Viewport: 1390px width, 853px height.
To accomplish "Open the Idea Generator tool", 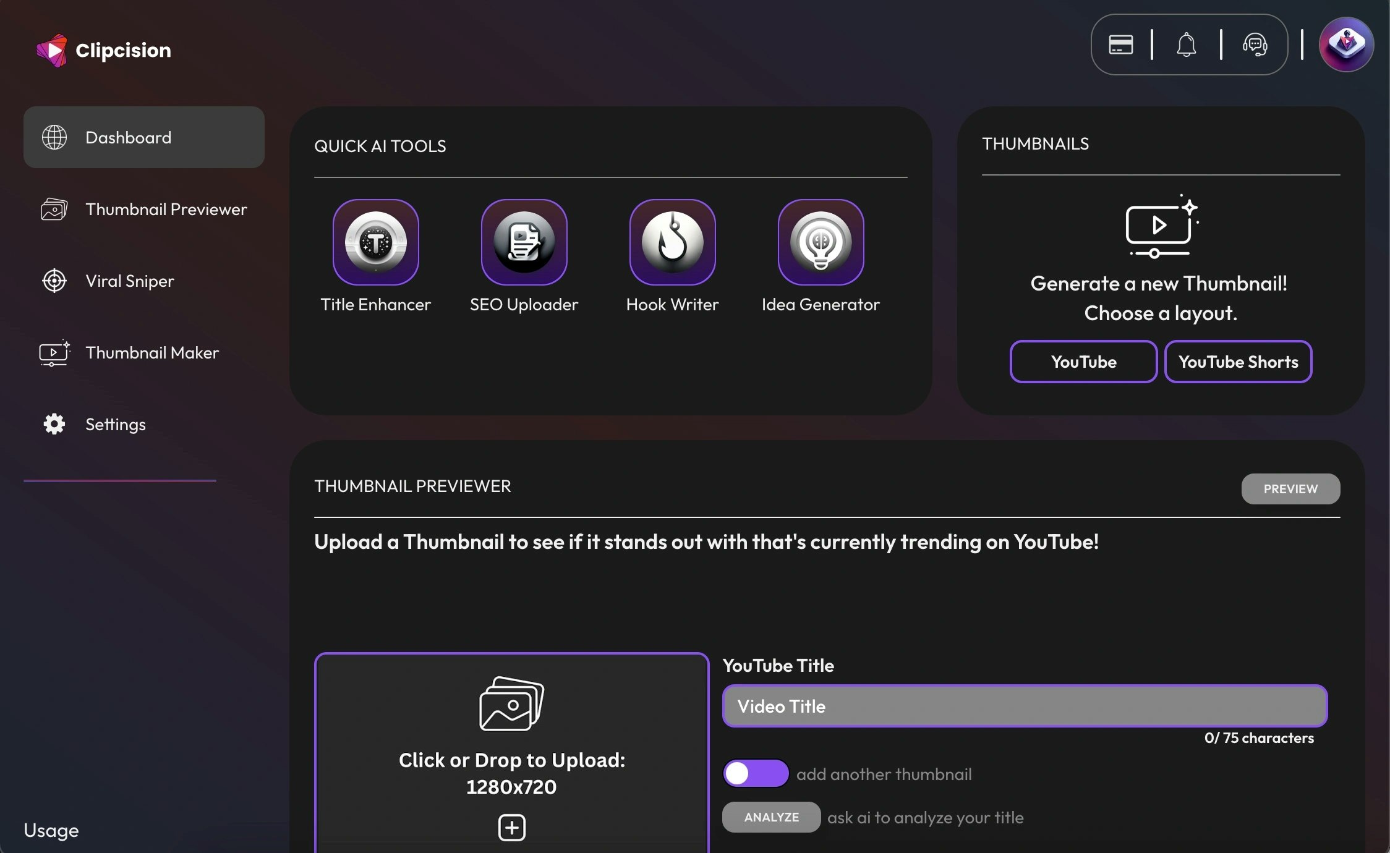I will click(821, 242).
